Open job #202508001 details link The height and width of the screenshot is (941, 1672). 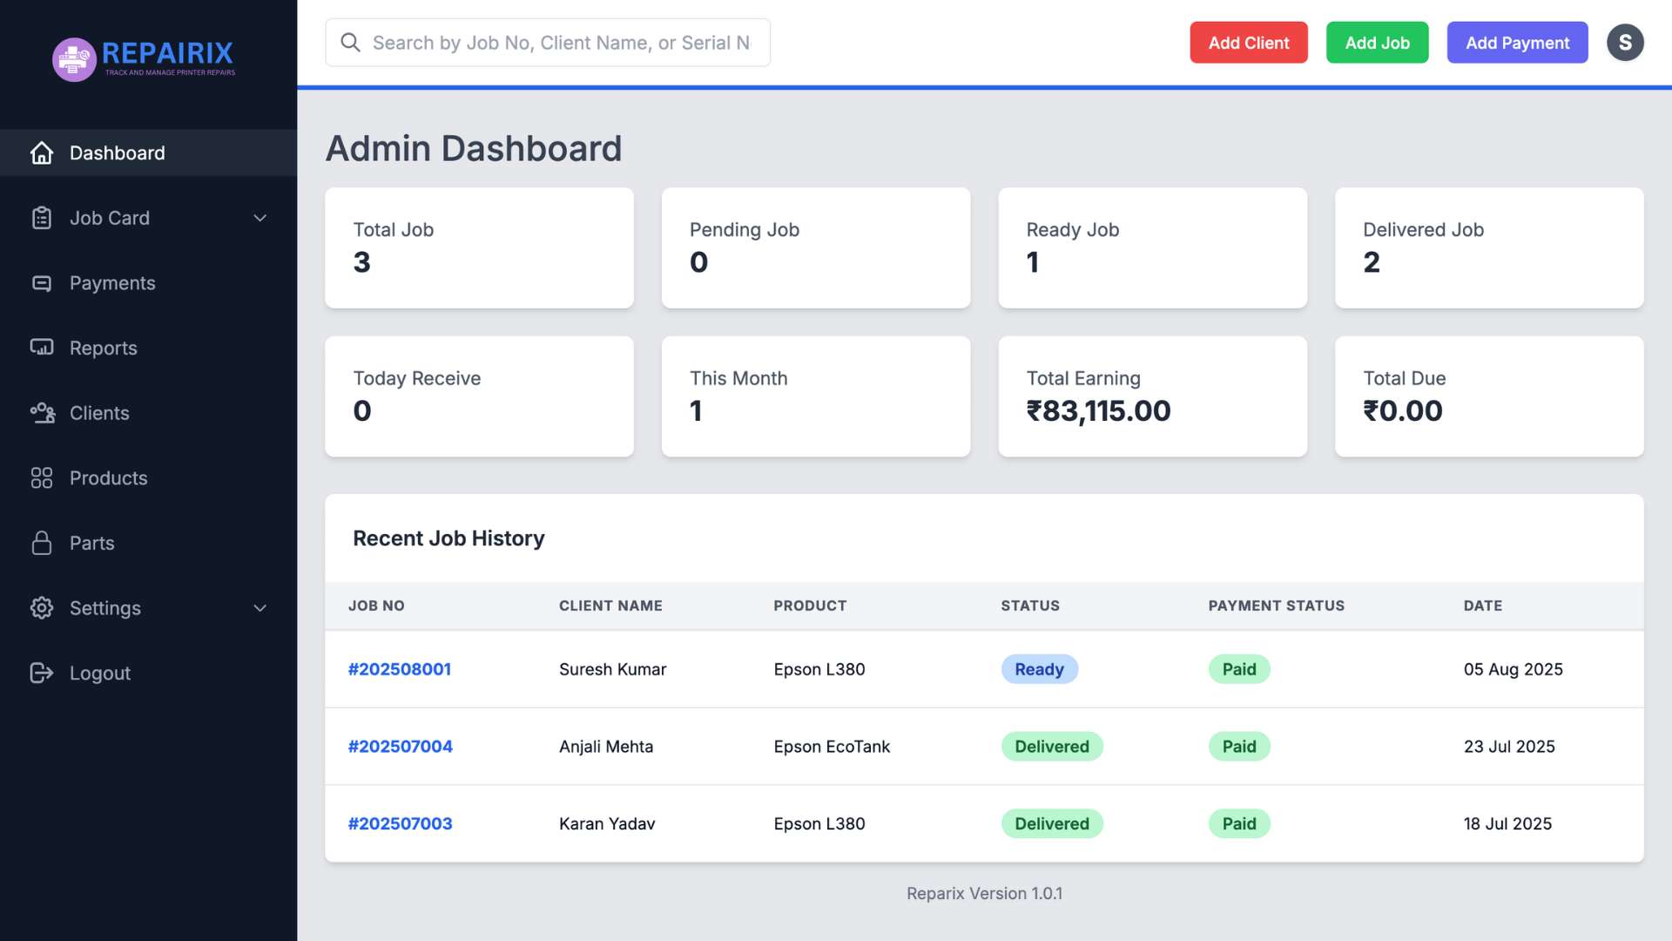(400, 669)
